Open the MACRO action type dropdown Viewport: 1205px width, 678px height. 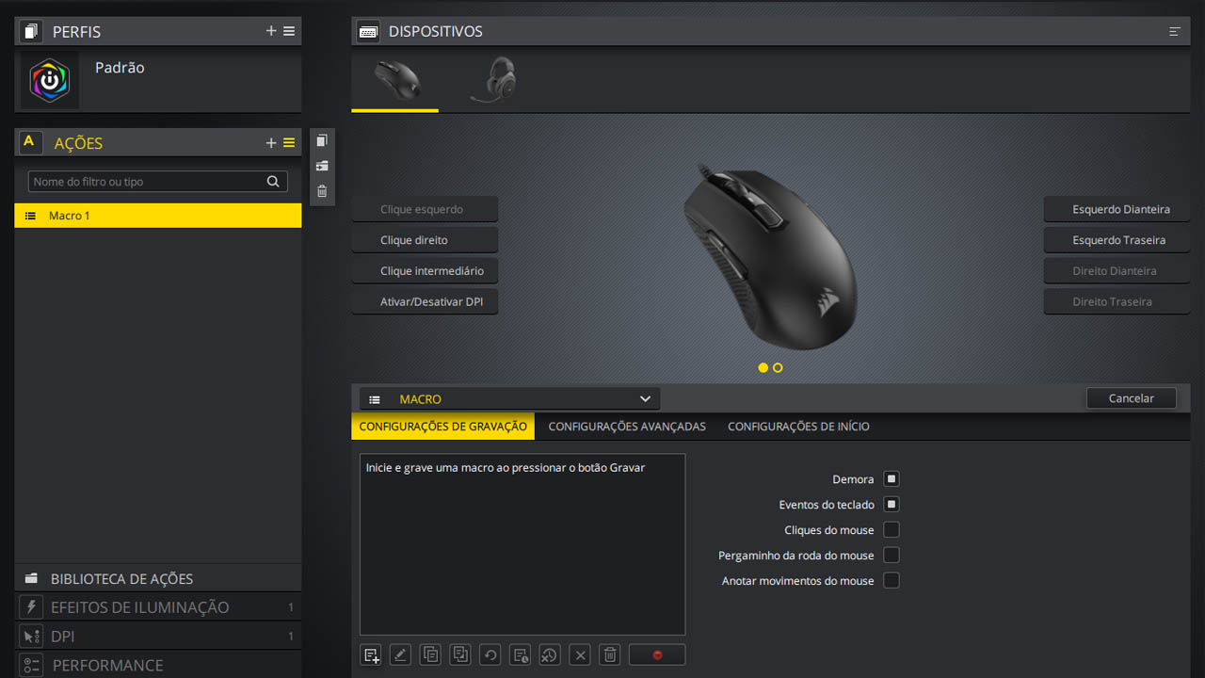[x=509, y=399]
